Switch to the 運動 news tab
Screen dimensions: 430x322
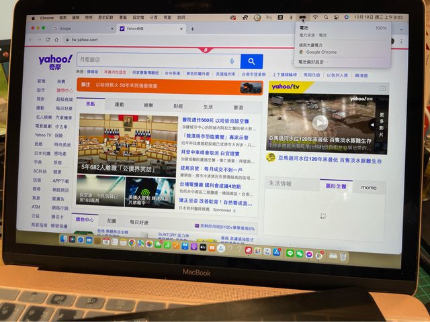click(119, 105)
